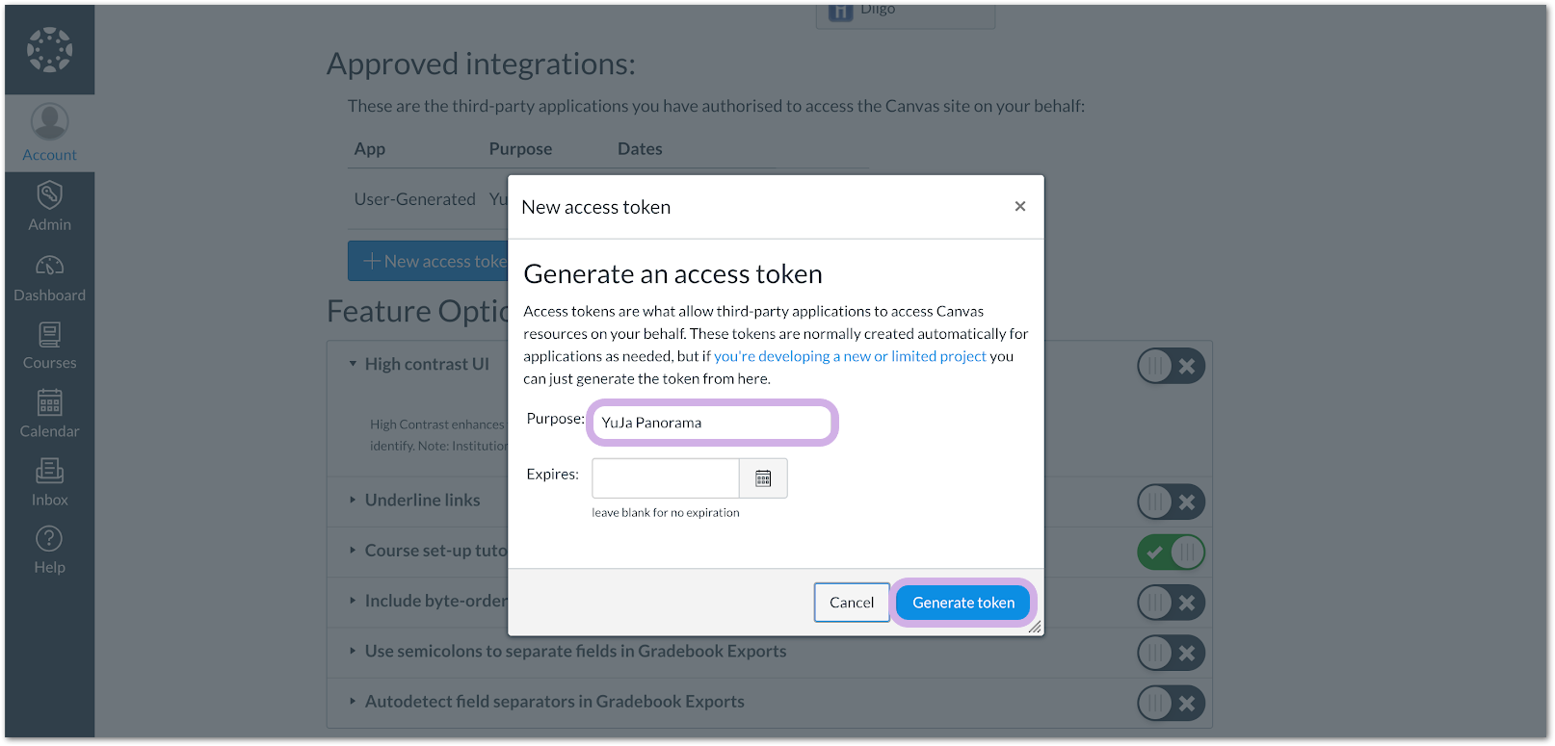This screenshot has height=746, width=1555.
Task: Click the Cancel button in dialog
Action: tap(852, 603)
